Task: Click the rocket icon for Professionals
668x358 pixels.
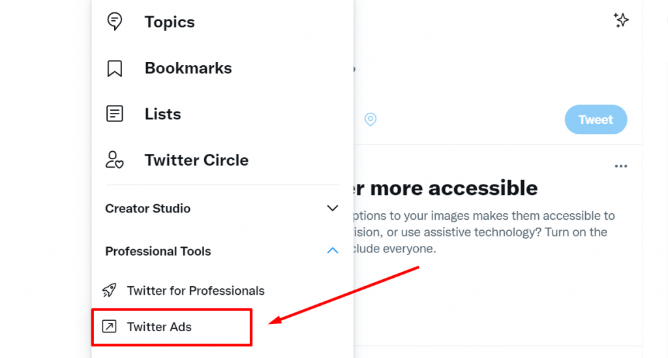Action: coord(109,290)
